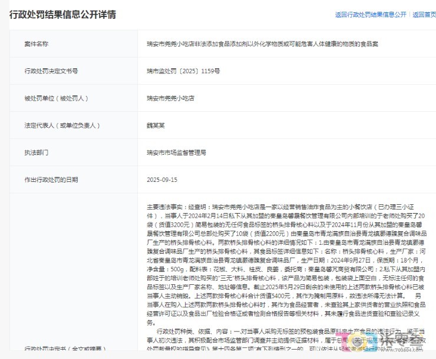Click document number 瑞市监处罚〔2025〕1159号
The width and height of the screenshot is (436, 359).
click(183, 71)
